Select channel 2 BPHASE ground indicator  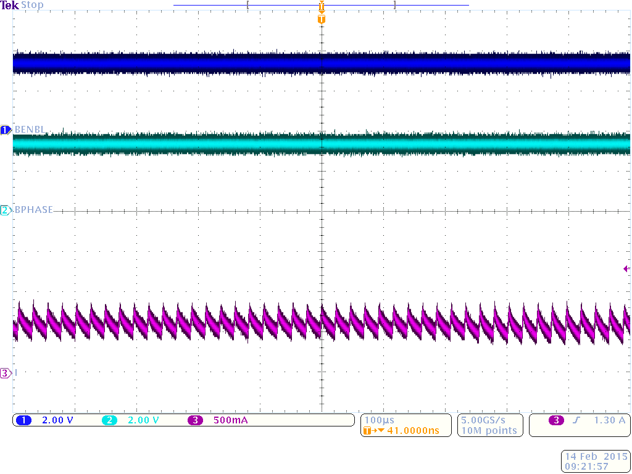(x=5, y=210)
